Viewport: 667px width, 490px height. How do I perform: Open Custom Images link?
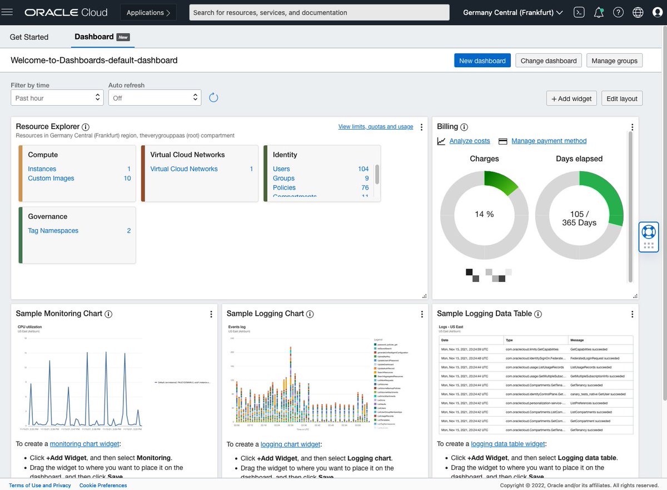[x=51, y=179]
